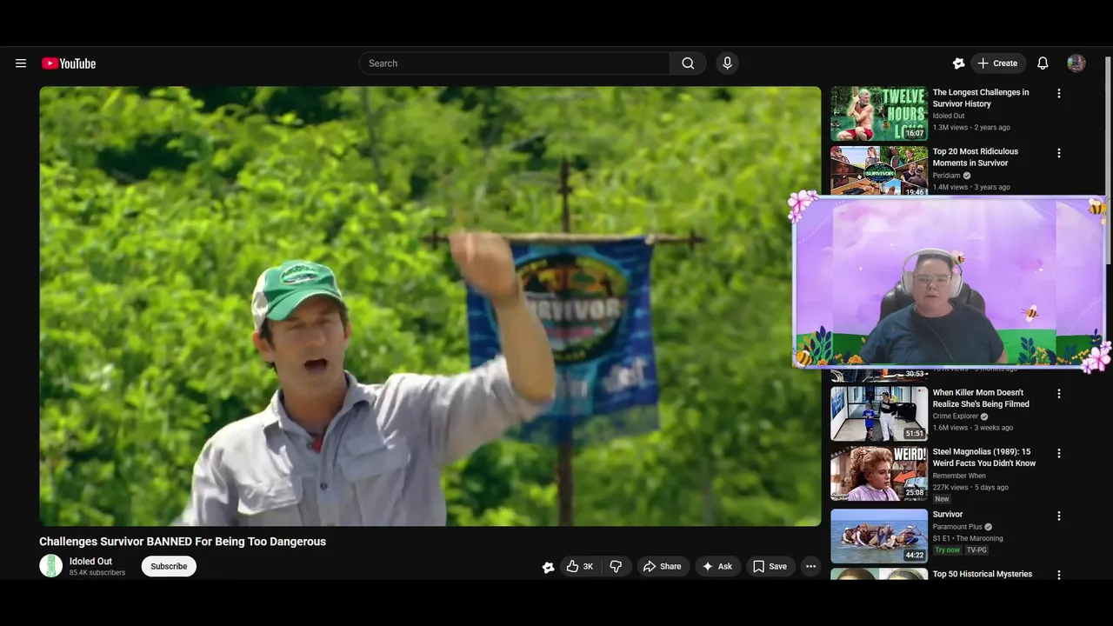Viewport: 1113px width, 626px height.
Task: Open the Idoled Out channel avatar
Action: (x=50, y=566)
